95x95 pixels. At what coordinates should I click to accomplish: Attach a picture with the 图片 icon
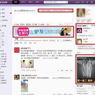tap(22, 25)
